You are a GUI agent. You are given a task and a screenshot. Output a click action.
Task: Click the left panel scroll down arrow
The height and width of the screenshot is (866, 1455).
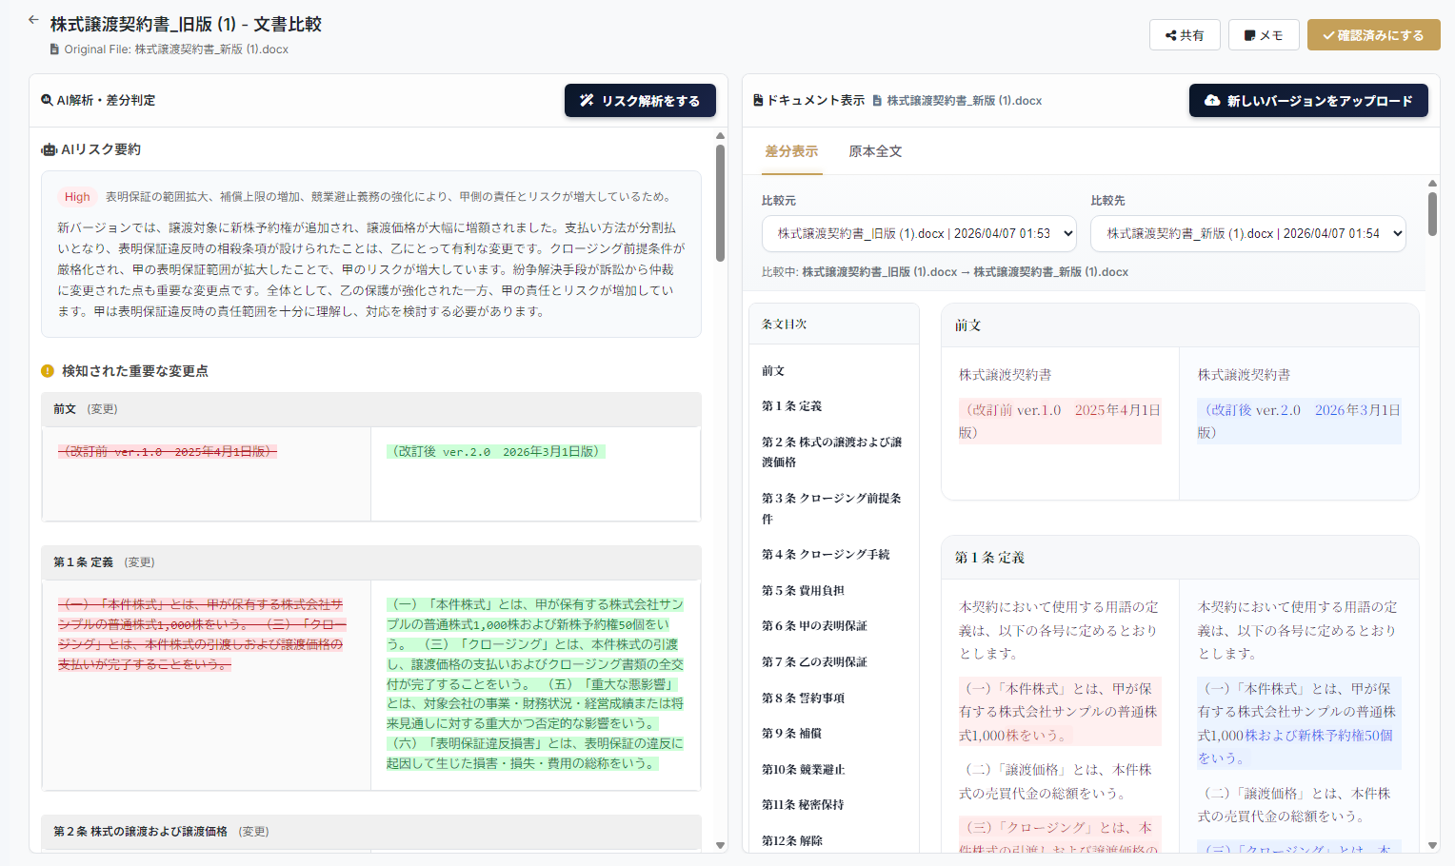[x=720, y=845]
